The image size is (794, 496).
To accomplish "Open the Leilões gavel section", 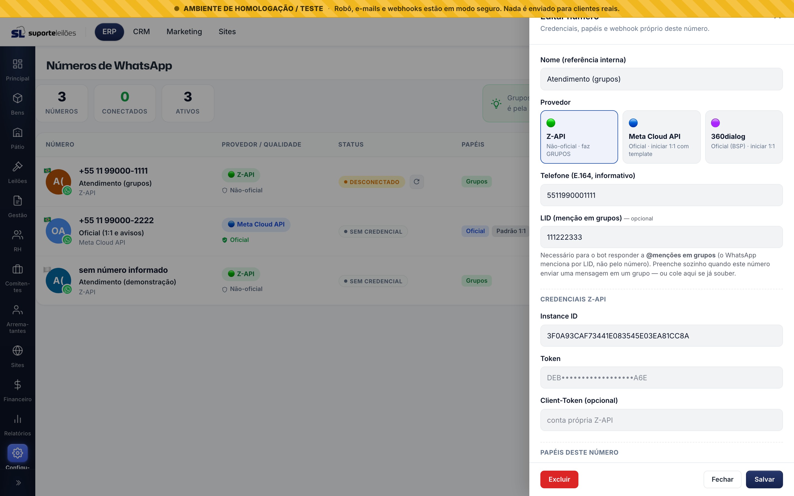I will [x=17, y=172].
